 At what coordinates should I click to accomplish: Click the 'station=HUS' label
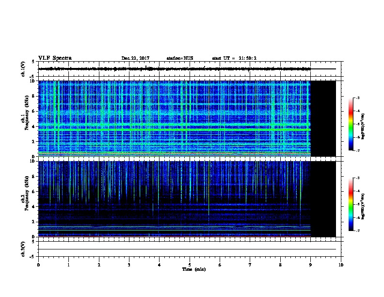[x=180, y=58]
